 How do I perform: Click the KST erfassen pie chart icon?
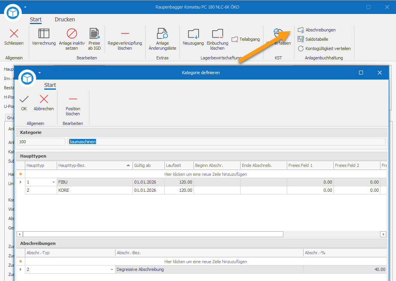click(x=278, y=33)
